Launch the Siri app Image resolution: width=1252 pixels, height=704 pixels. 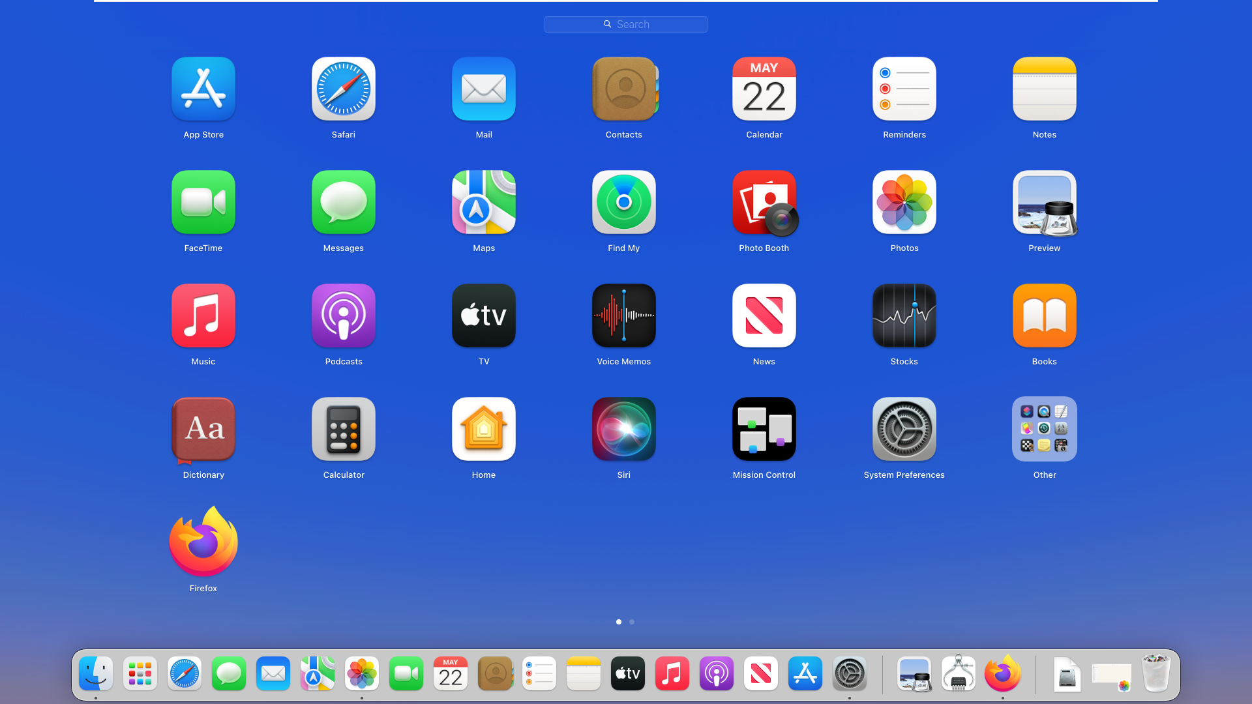pos(623,429)
